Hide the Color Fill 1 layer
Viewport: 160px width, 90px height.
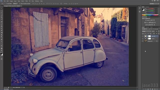pyautogui.click(x=143, y=36)
